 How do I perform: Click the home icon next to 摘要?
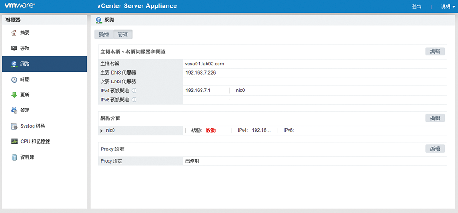point(14,33)
